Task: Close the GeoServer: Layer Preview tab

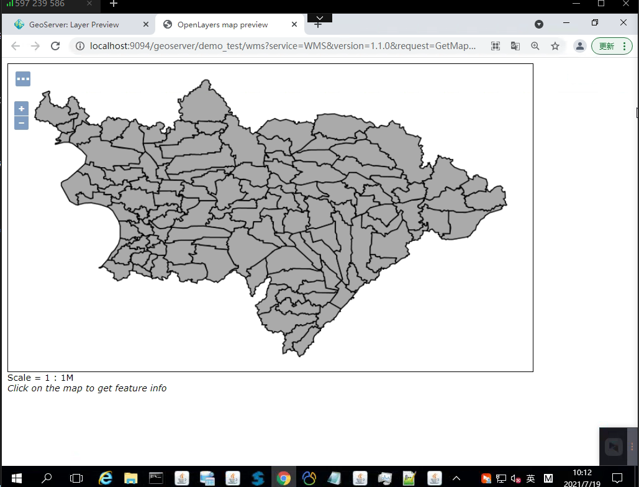Action: pyautogui.click(x=146, y=25)
